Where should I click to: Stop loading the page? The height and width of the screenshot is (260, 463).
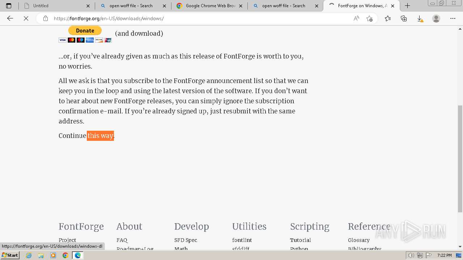[26, 18]
